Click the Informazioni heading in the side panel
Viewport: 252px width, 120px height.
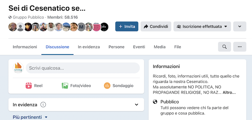[x=166, y=66]
